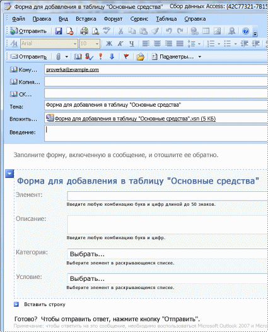This screenshot has width=268, height=332.
Task: Click the Undo arrow icon
Action: click(168, 31)
